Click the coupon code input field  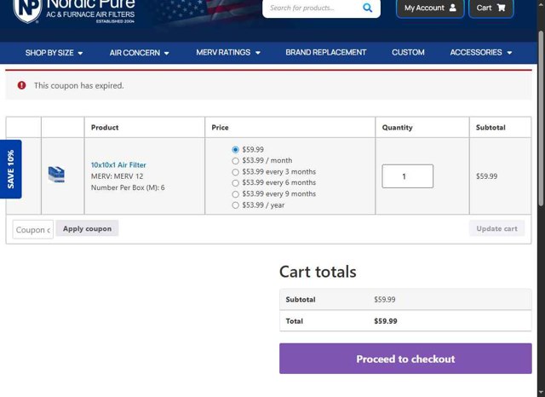[x=33, y=229]
